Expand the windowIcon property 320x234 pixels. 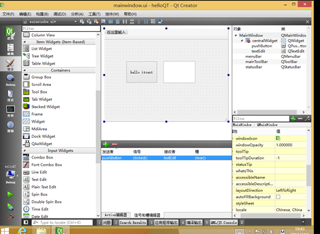click(x=233, y=138)
